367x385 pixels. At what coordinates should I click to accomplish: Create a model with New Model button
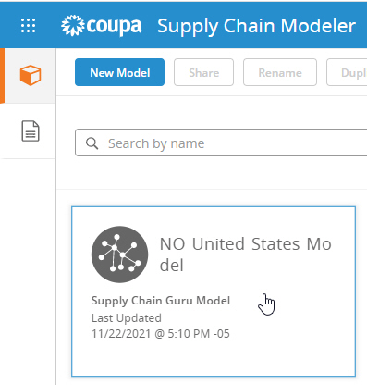(119, 72)
